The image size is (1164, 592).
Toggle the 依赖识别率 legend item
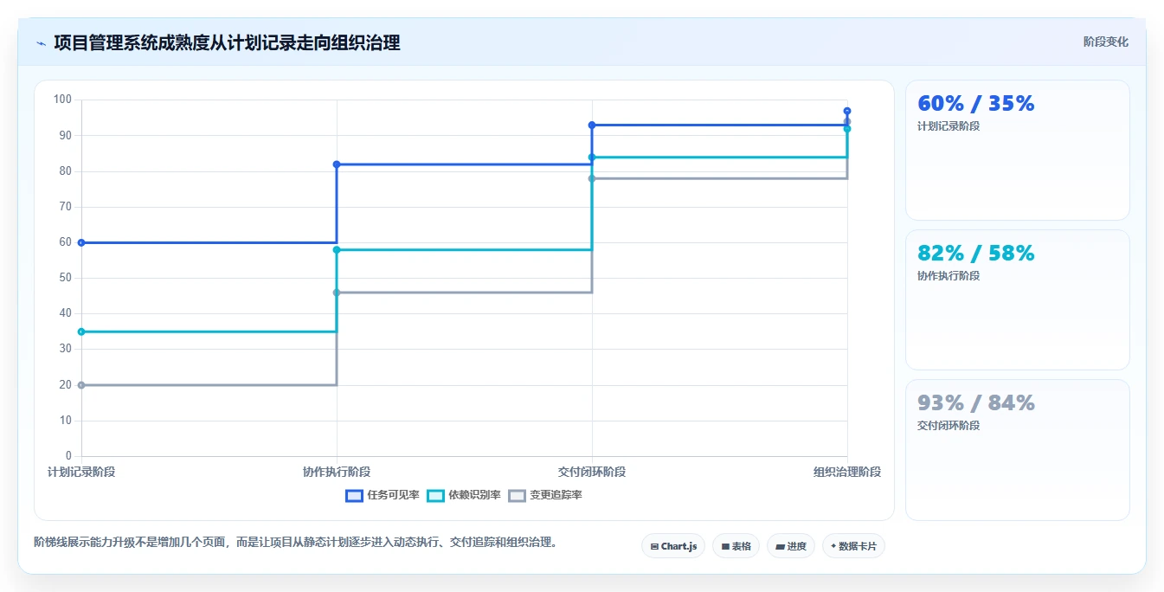464,495
